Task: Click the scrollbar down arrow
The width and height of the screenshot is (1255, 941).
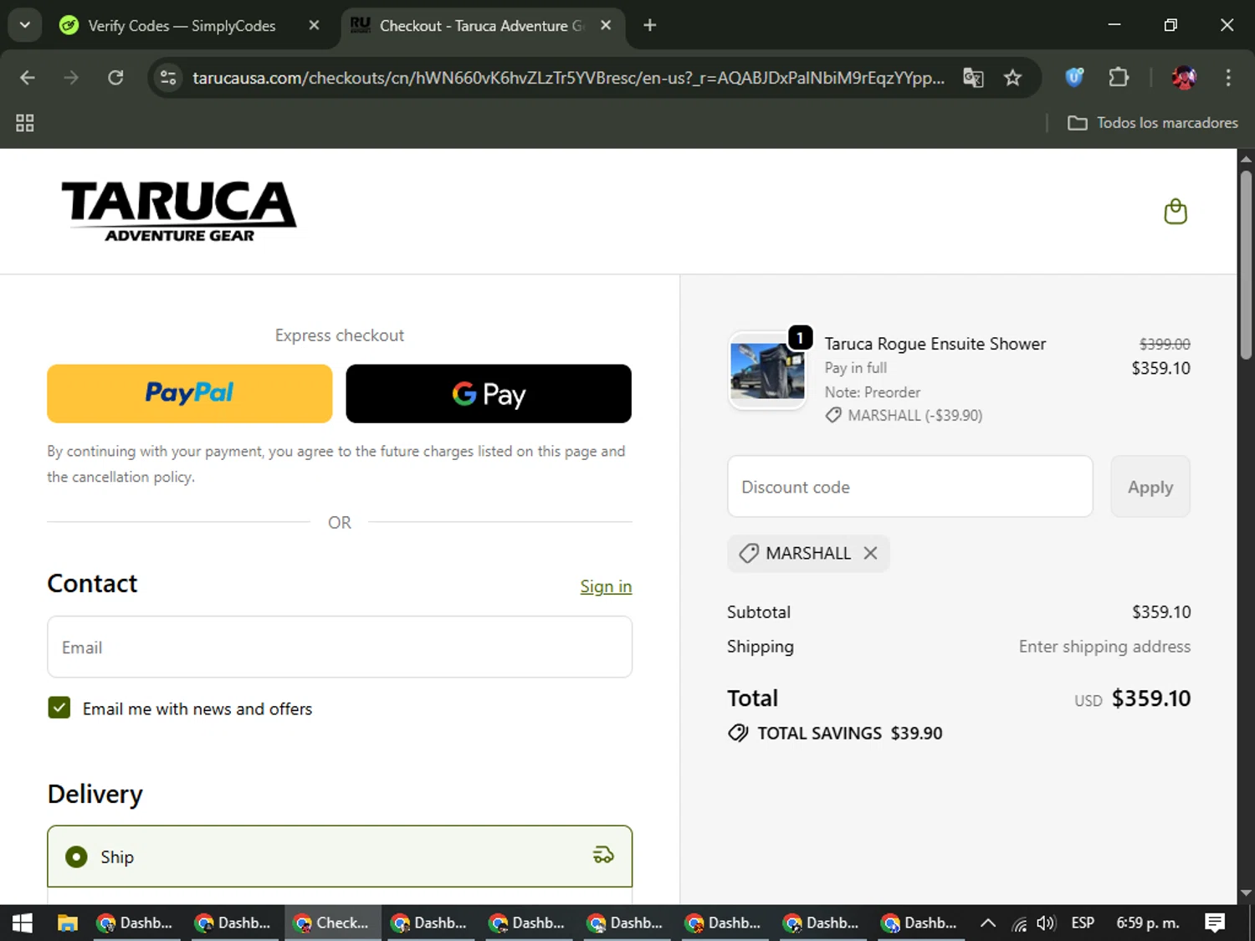Action: (1246, 893)
